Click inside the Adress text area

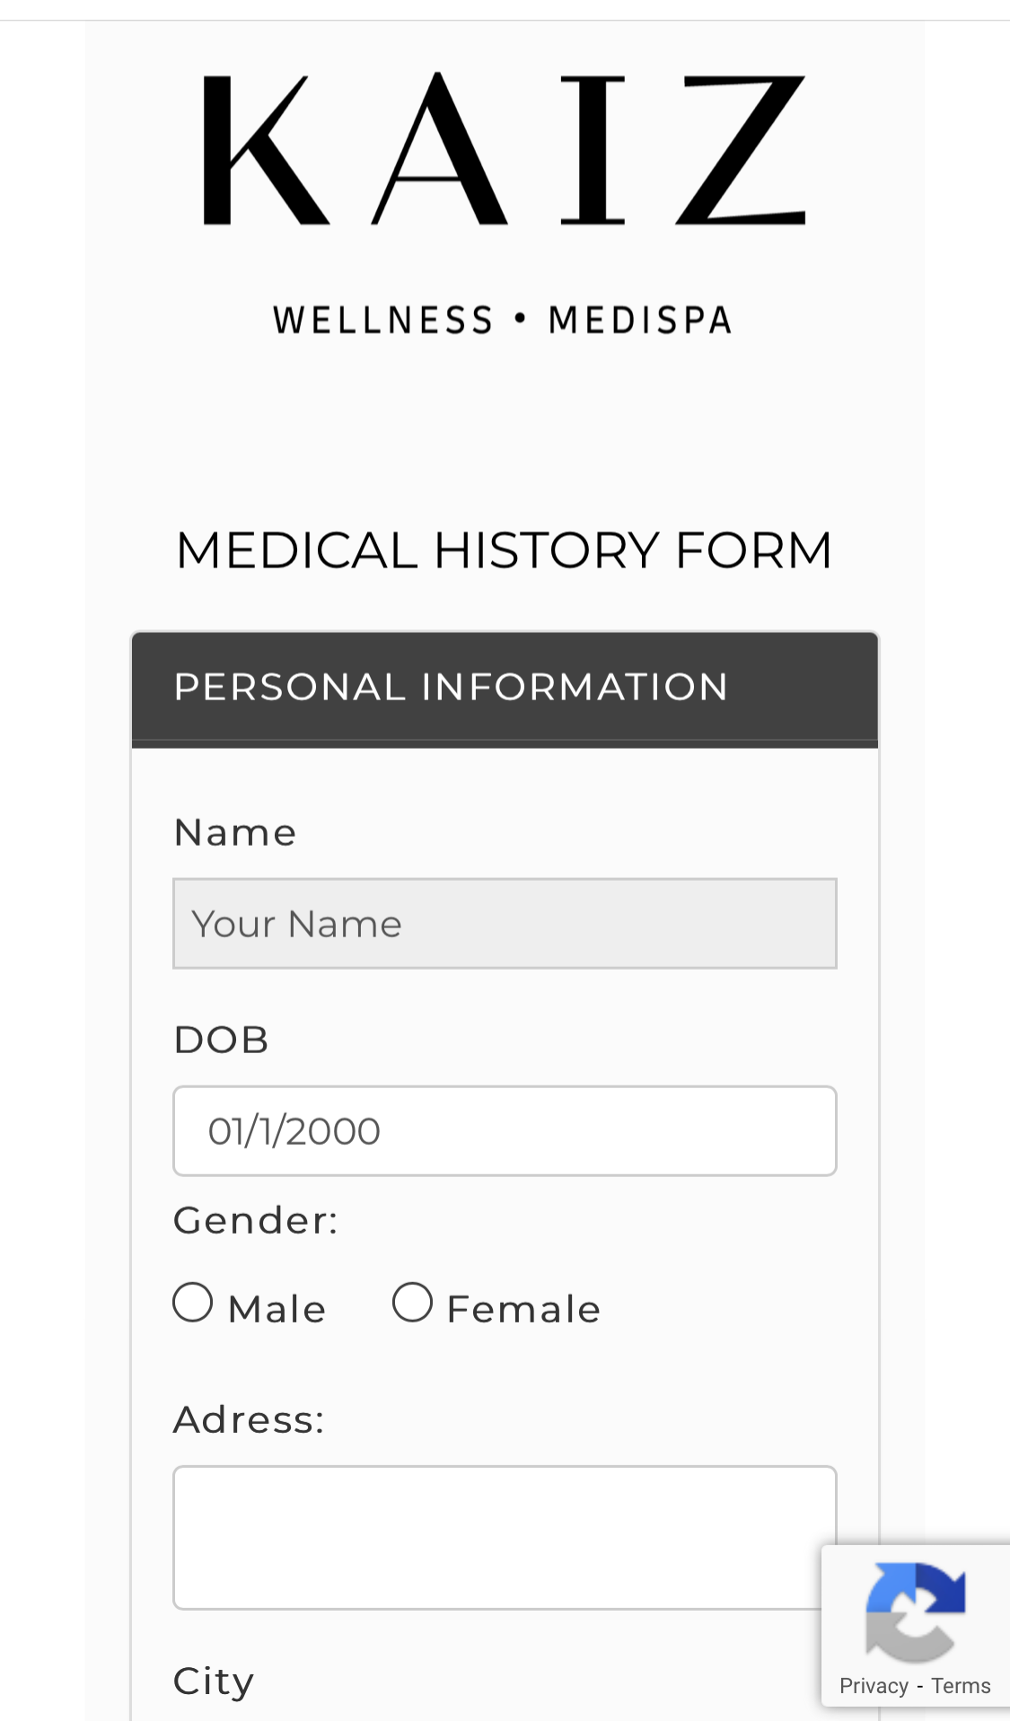505,1538
